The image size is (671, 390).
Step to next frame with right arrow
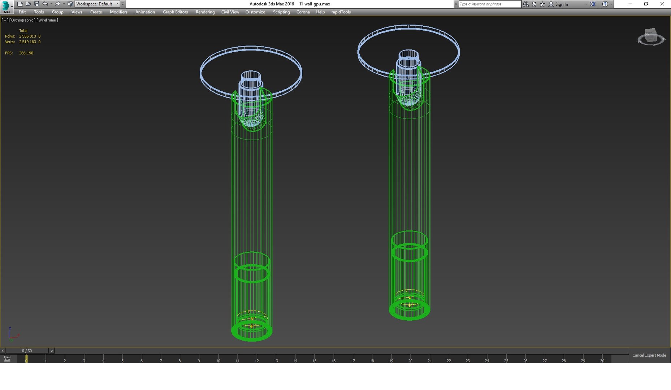click(x=52, y=351)
